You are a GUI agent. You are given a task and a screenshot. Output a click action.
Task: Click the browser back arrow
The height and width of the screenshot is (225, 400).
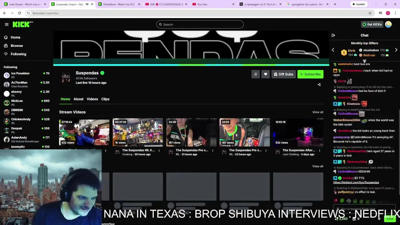coord(4,13)
